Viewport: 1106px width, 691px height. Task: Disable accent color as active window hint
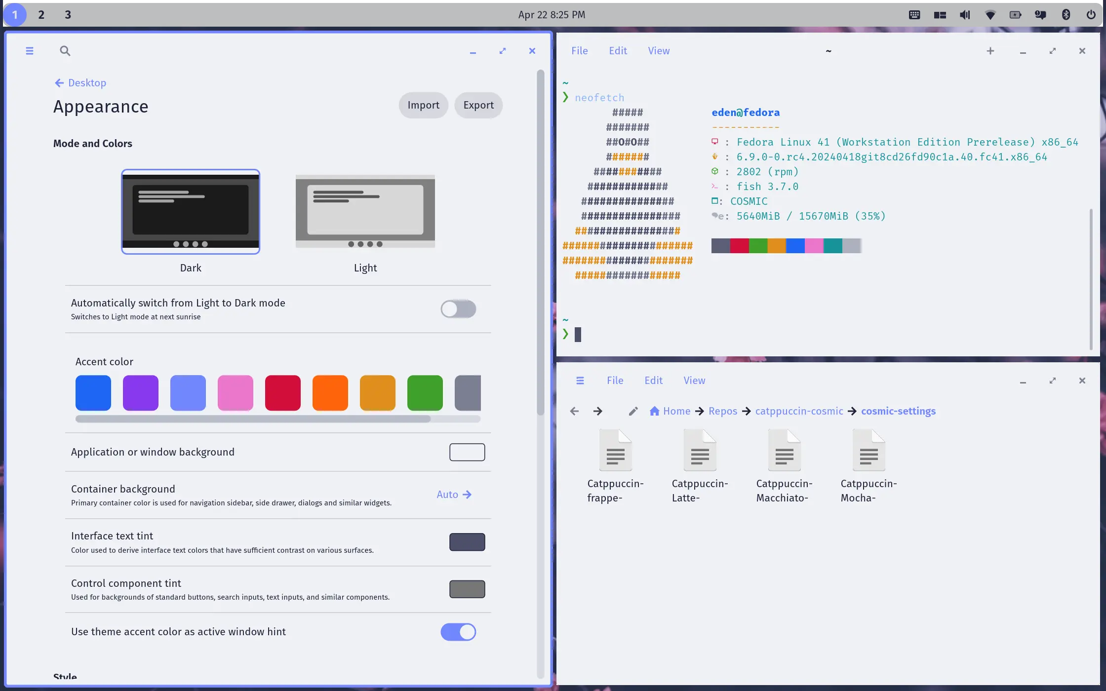(458, 632)
